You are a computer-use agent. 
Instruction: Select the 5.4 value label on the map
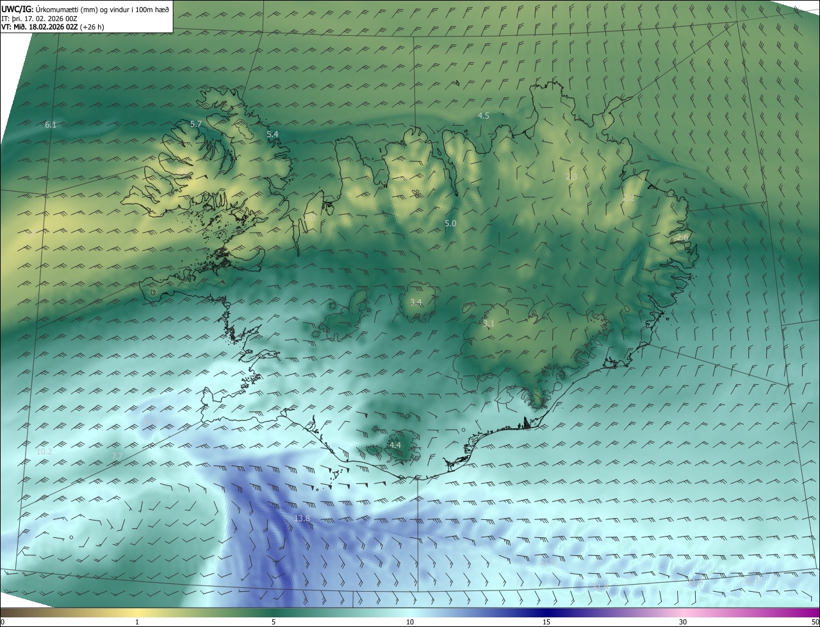point(272,134)
